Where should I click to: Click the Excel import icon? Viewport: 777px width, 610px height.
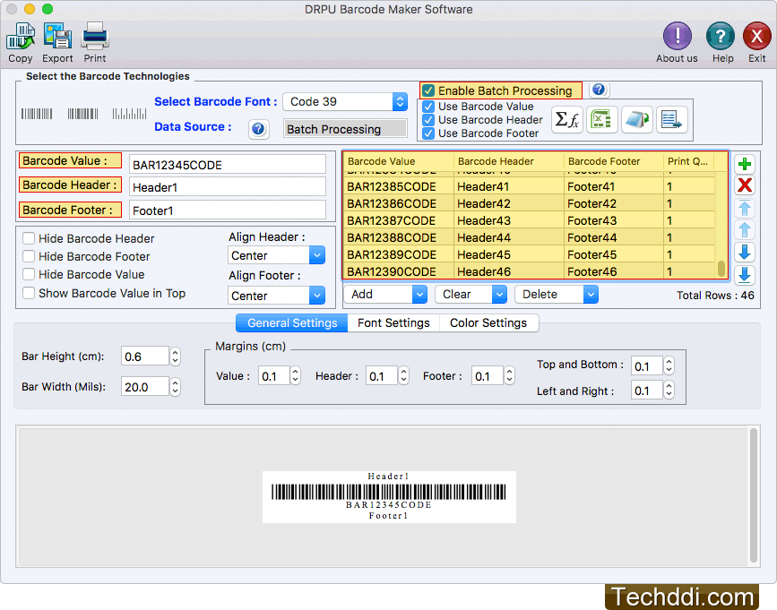coord(601,120)
